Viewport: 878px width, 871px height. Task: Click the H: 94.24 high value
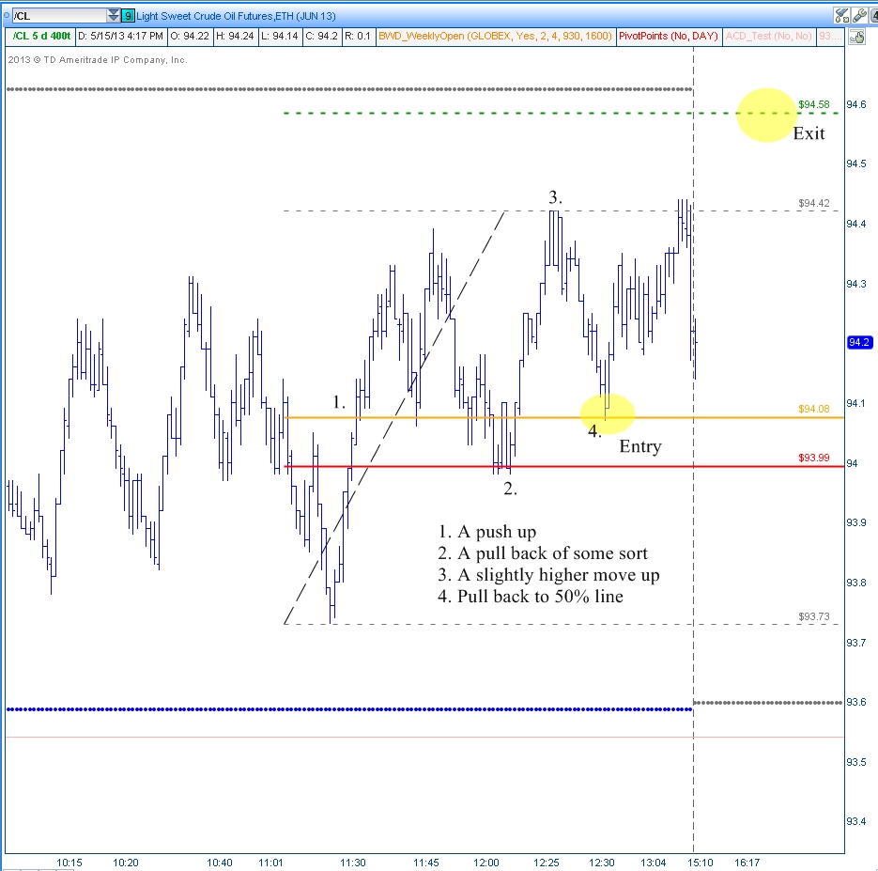tap(235, 36)
